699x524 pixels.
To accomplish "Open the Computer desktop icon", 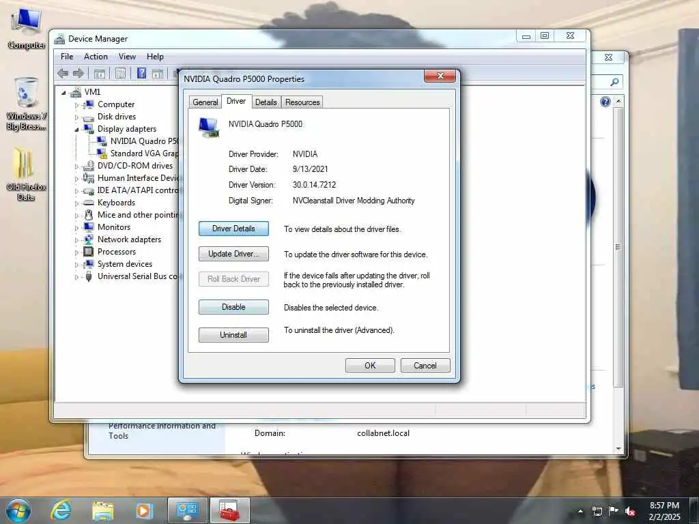I will click(26, 29).
